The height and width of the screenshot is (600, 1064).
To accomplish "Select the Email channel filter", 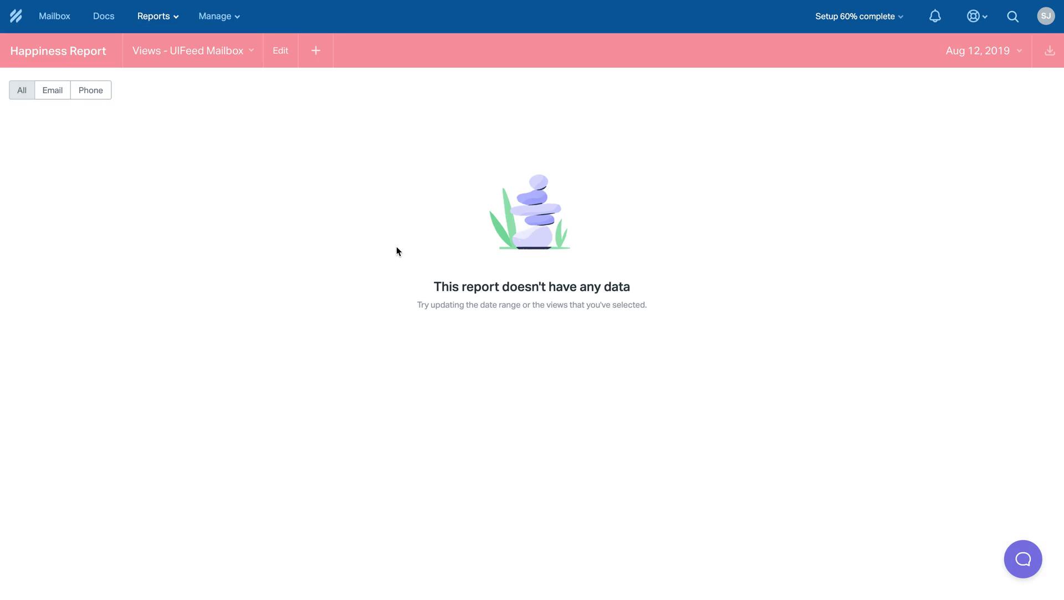I will [52, 89].
